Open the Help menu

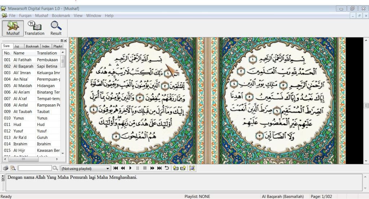pos(109,16)
